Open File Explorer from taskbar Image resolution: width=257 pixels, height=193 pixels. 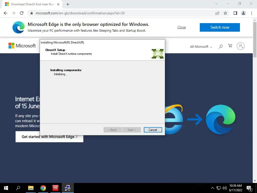[x=31, y=188]
